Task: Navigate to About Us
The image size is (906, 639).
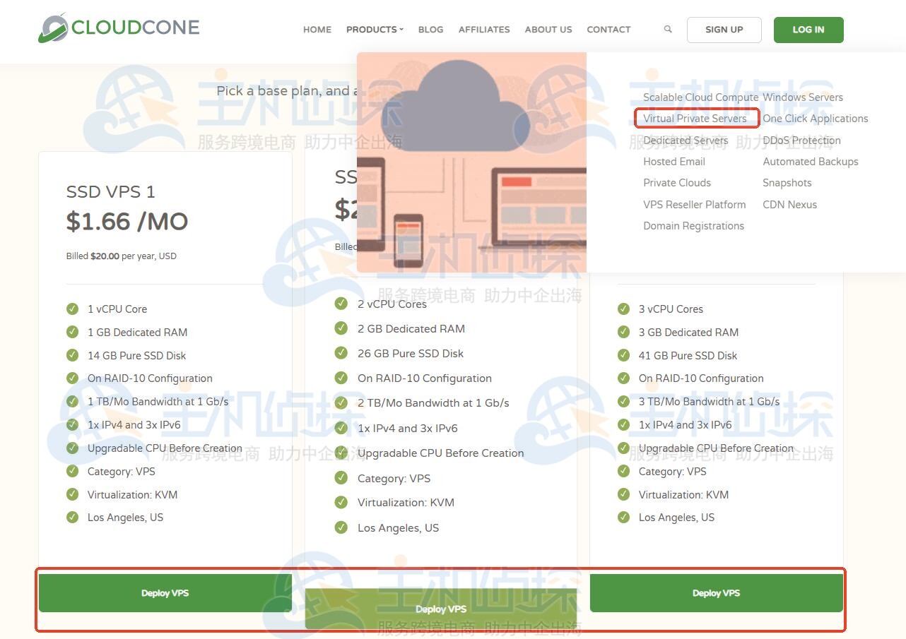Action: pos(548,30)
